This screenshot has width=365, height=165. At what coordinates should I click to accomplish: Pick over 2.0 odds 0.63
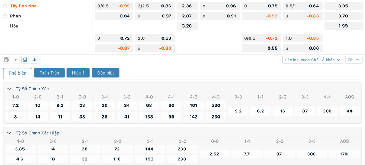point(155,38)
